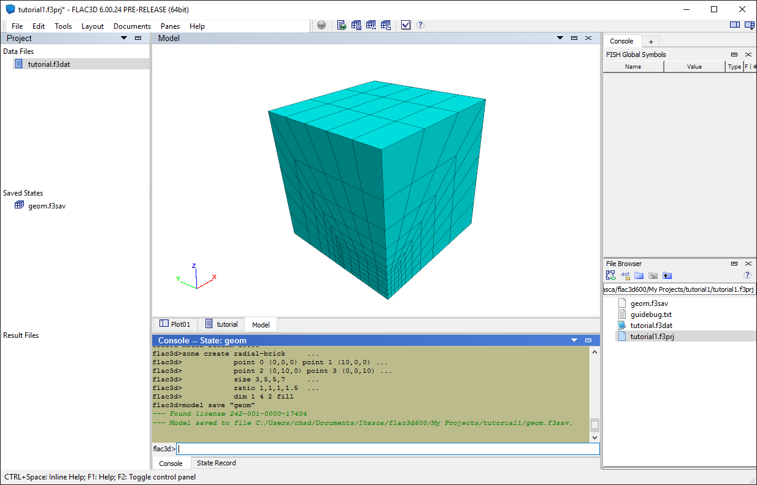Click the second model grid icon in toolbar
Viewport: 757px width, 485px height.
tap(371, 25)
